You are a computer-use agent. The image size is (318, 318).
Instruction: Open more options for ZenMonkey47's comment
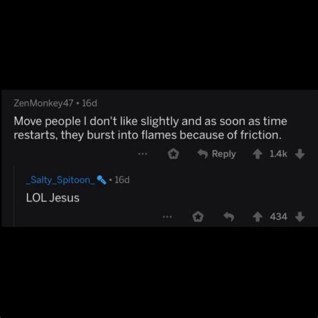[143, 154]
